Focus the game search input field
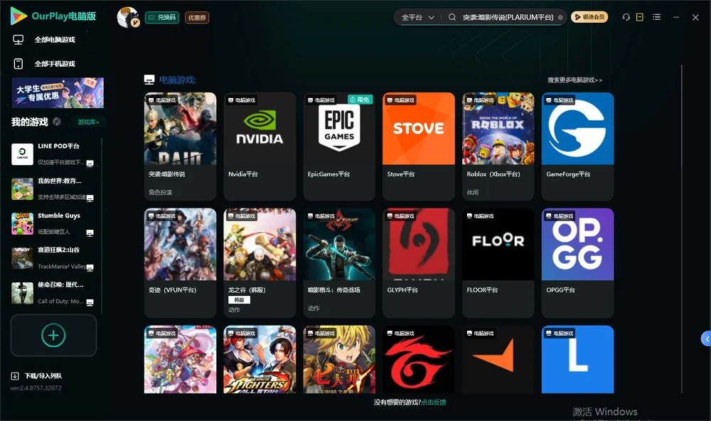 508,17
